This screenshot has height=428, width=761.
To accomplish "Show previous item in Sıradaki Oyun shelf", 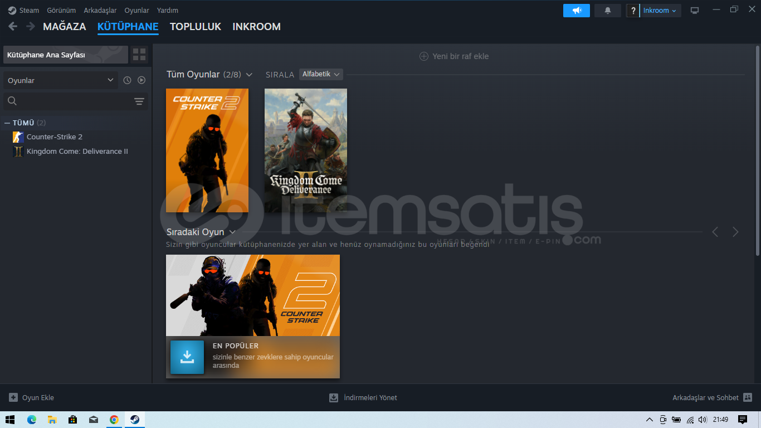I will coord(715,232).
